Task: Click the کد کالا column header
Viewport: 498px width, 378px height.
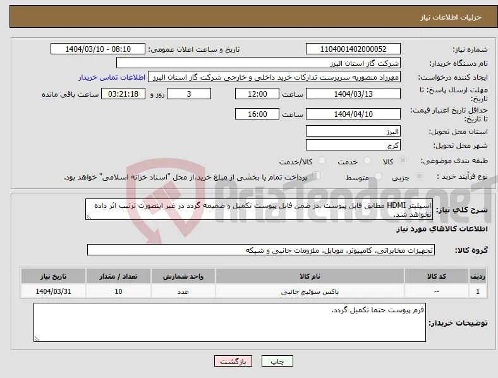Action: click(x=437, y=276)
